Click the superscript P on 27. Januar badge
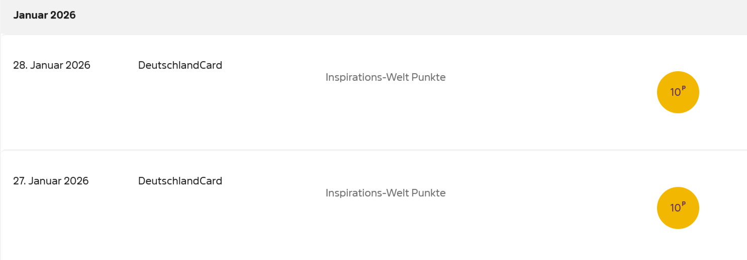Image resolution: width=747 pixels, height=260 pixels. pyautogui.click(x=684, y=204)
